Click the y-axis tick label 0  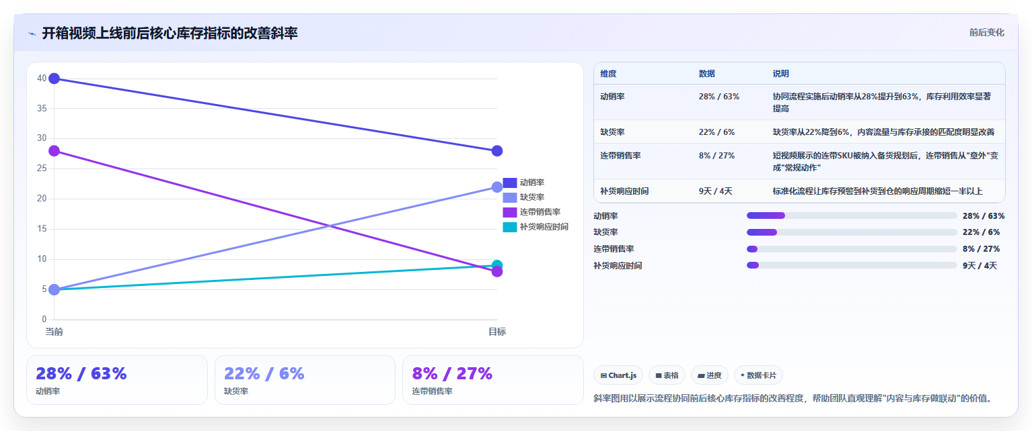44,320
